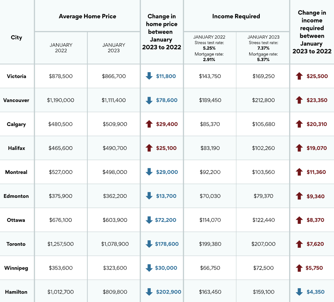
Task: Click the red up arrow beside Edmonton's $9,340
Action: point(299,196)
